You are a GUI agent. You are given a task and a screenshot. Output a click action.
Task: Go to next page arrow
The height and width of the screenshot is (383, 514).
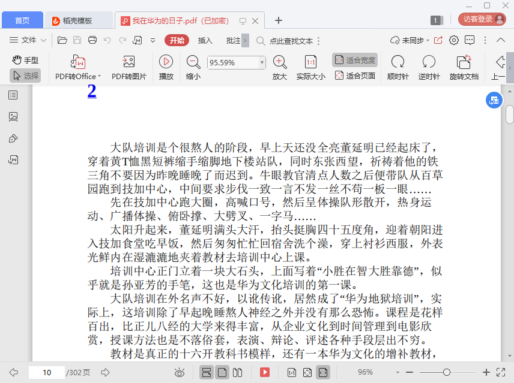[105, 372]
